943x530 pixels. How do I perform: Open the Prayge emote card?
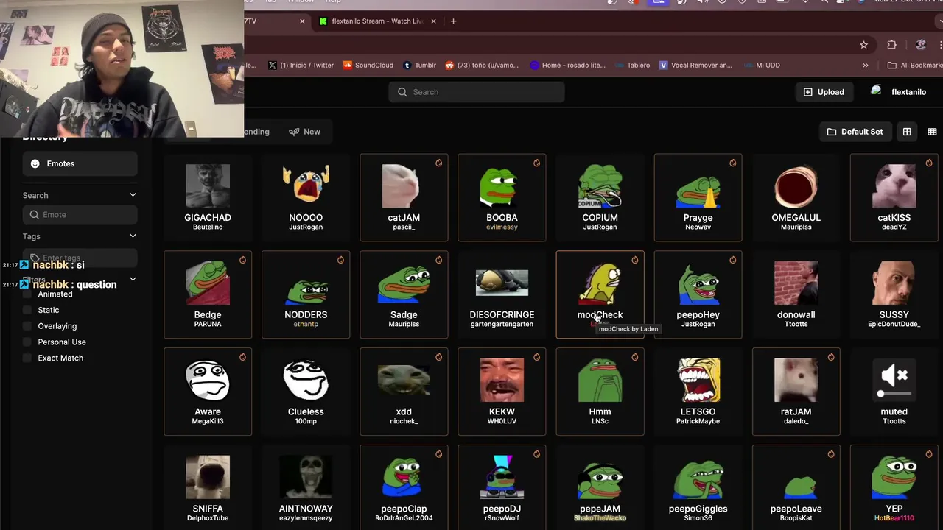click(x=698, y=197)
